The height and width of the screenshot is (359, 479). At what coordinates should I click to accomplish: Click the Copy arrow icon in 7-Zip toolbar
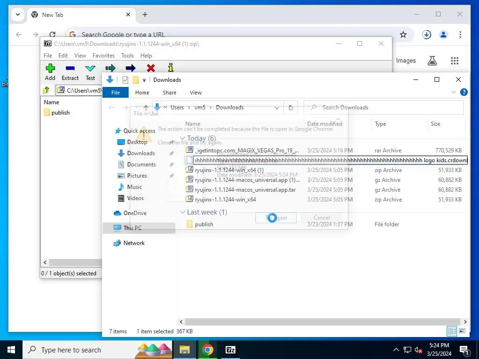pyautogui.click(x=110, y=68)
